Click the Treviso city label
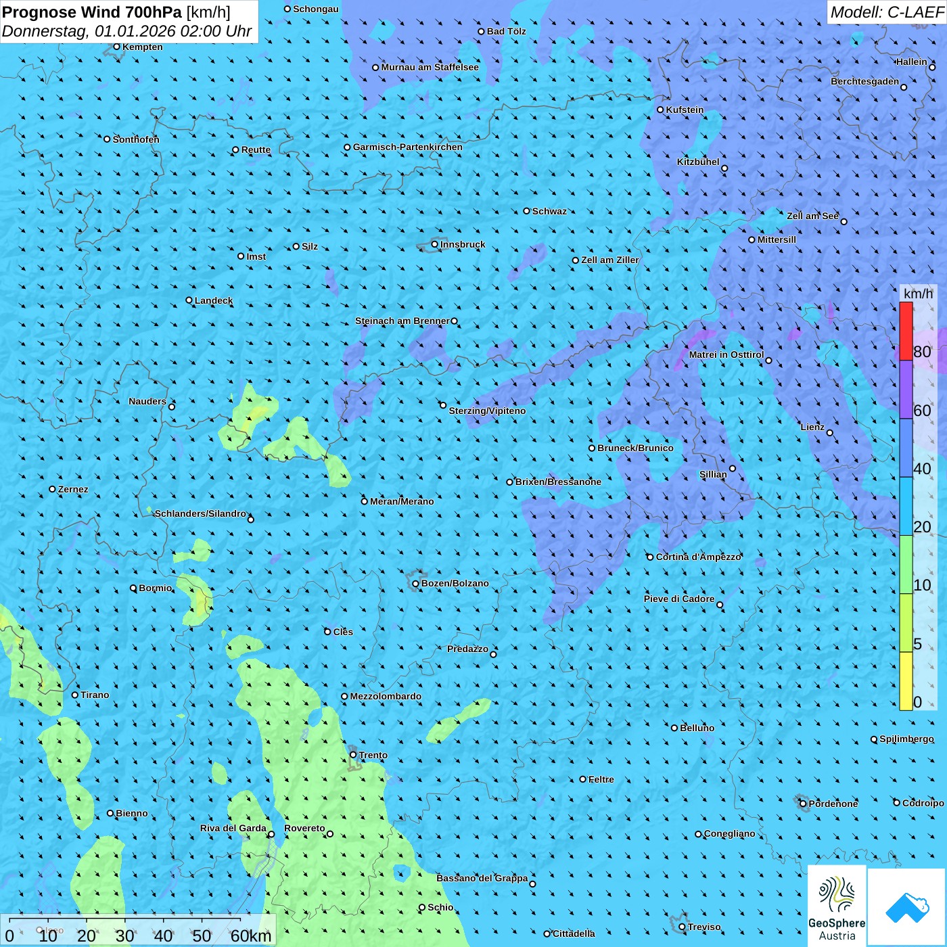The width and height of the screenshot is (947, 947). 704,927
